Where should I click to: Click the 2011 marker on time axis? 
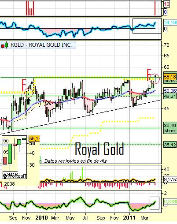[129, 218]
